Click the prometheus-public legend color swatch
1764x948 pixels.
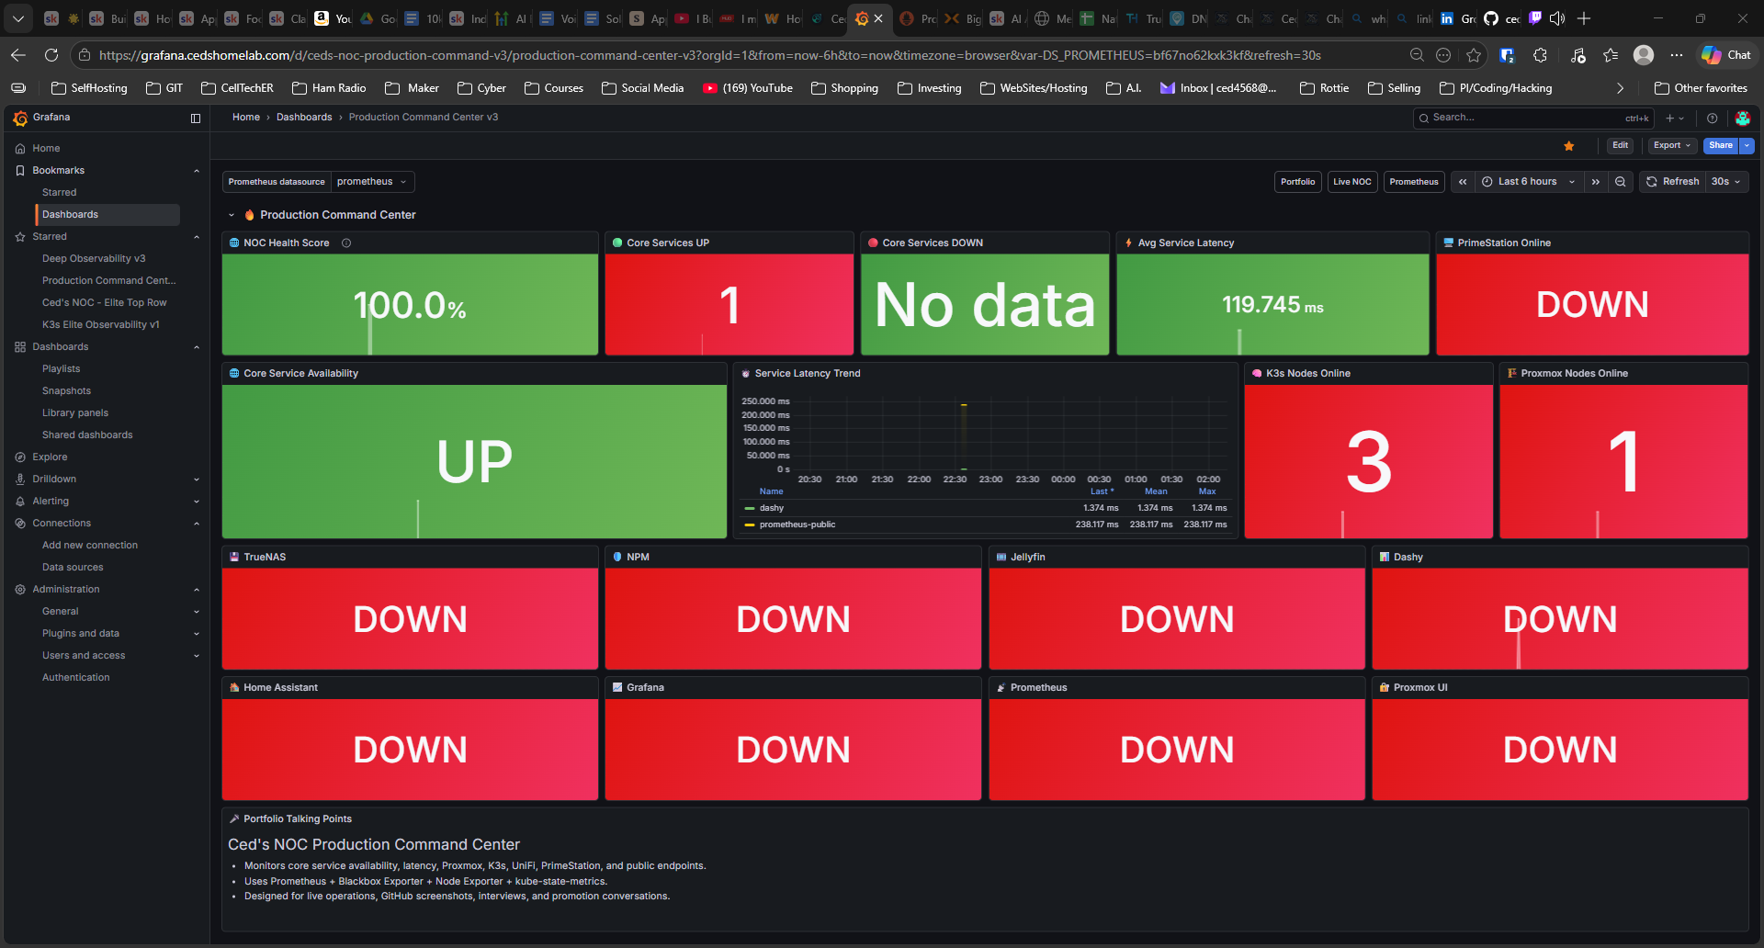coord(750,525)
